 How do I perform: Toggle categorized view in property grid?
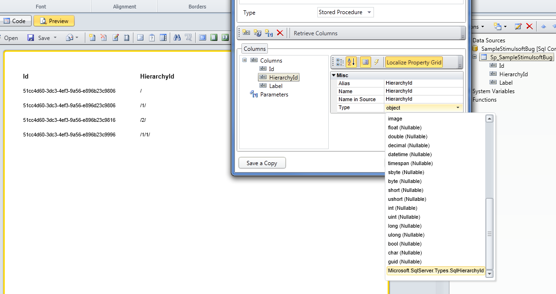point(340,62)
